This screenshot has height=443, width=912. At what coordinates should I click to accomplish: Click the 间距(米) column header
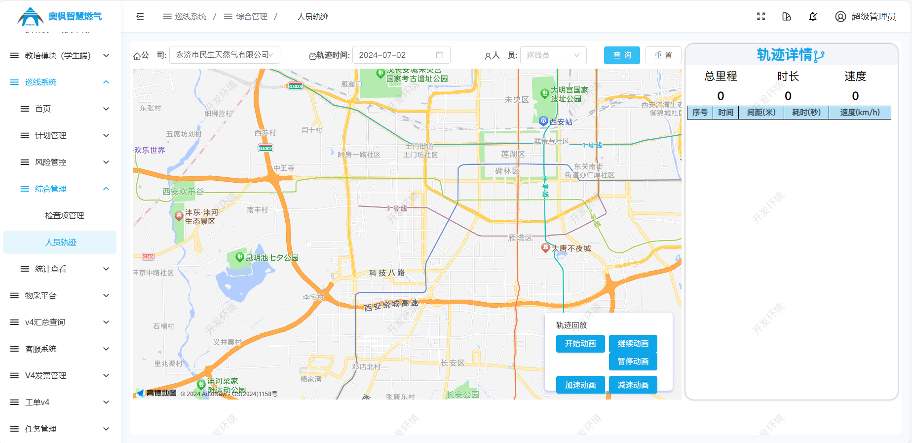(x=761, y=113)
